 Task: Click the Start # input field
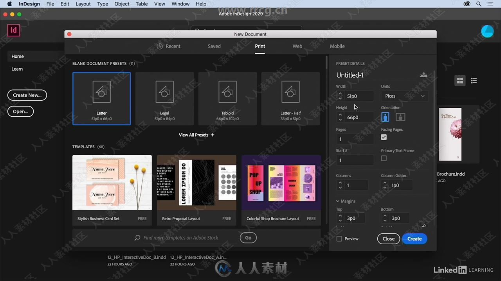[x=355, y=160]
